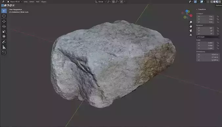Click the Location X field
This screenshot has height=127, width=222.
(x=205, y=16)
